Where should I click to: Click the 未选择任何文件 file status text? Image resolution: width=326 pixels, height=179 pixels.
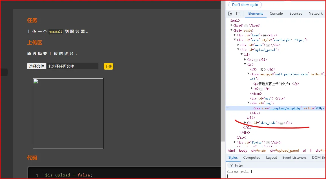pyautogui.click(x=61, y=66)
